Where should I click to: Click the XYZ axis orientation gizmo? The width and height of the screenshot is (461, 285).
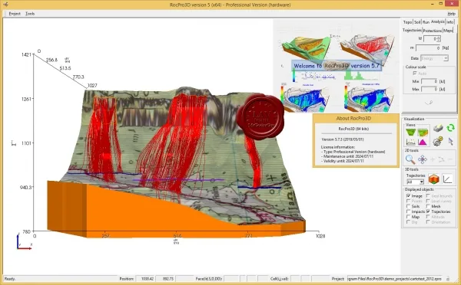tap(24, 242)
